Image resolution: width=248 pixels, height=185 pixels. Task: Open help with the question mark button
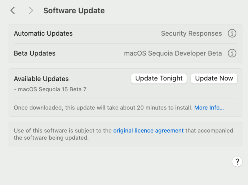tap(237, 161)
